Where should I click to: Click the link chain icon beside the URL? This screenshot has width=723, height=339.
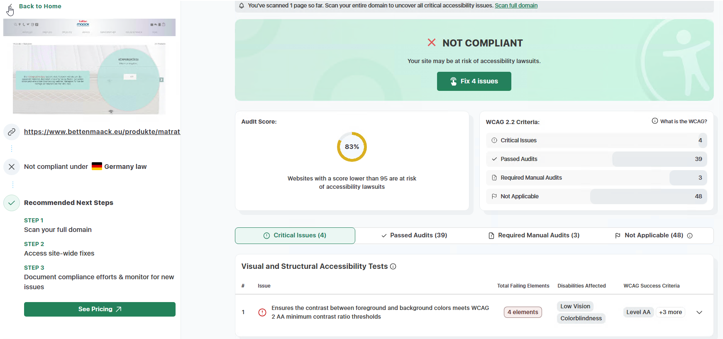(x=12, y=132)
